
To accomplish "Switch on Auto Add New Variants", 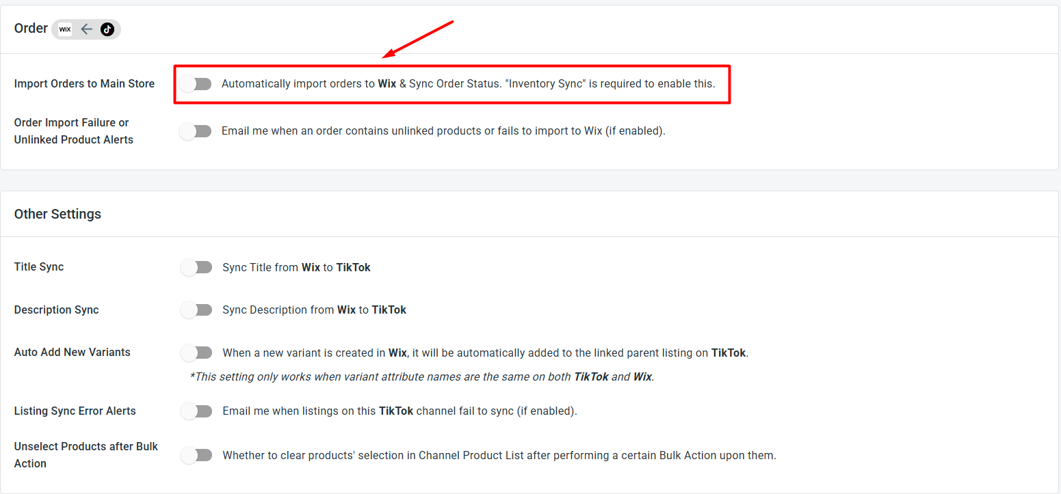I will [x=196, y=353].
